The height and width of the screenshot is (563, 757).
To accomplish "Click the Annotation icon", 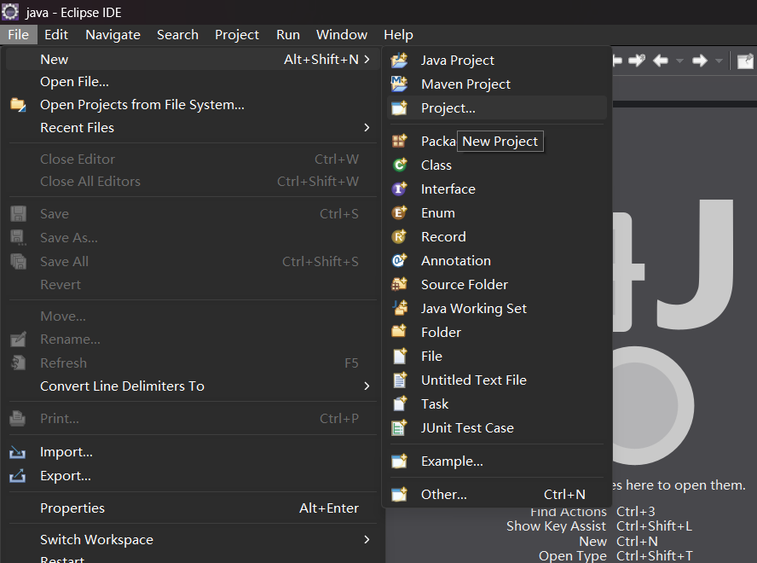I will 399,260.
